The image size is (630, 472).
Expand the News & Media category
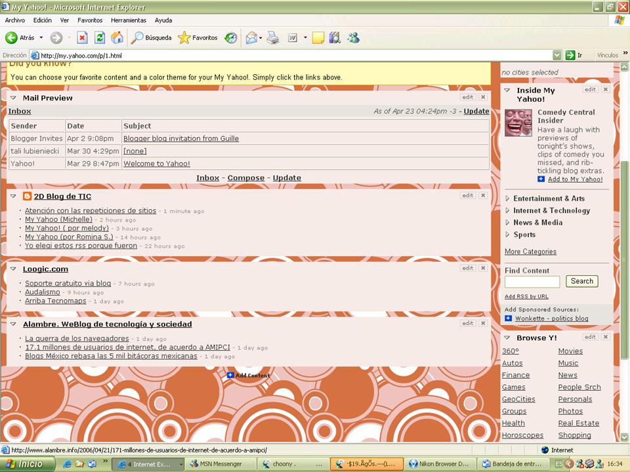[507, 222]
